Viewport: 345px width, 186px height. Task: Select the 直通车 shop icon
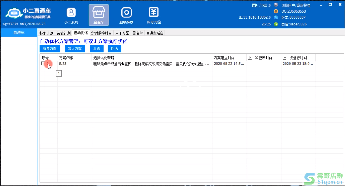point(99,13)
